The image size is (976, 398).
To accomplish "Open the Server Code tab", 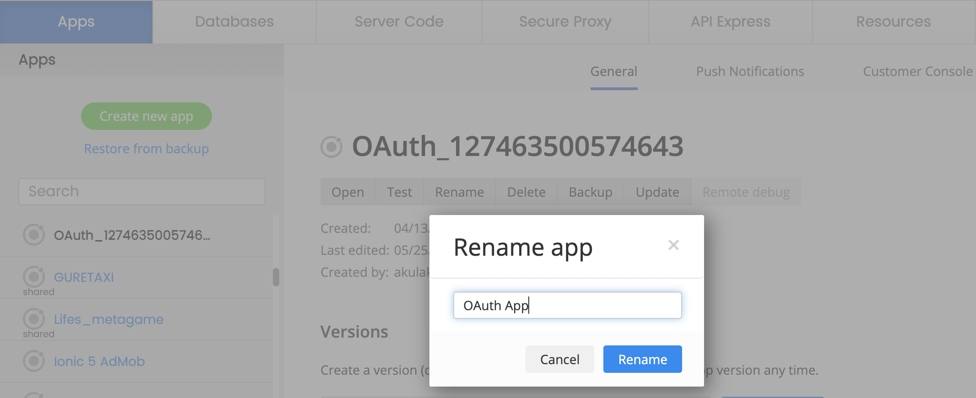I will pos(399,22).
